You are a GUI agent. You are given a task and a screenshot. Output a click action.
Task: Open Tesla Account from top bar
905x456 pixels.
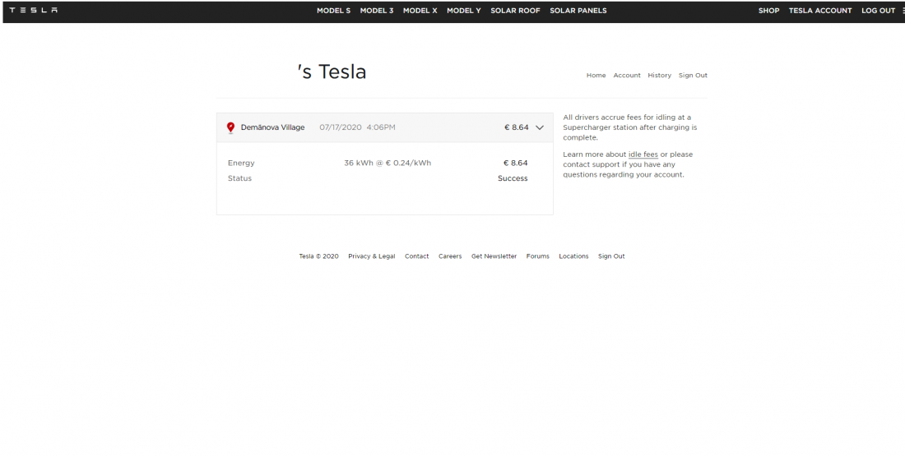pyautogui.click(x=820, y=11)
